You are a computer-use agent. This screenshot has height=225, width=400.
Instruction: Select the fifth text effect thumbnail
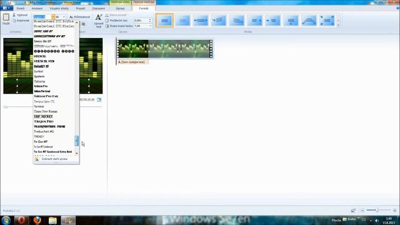(x=237, y=21)
